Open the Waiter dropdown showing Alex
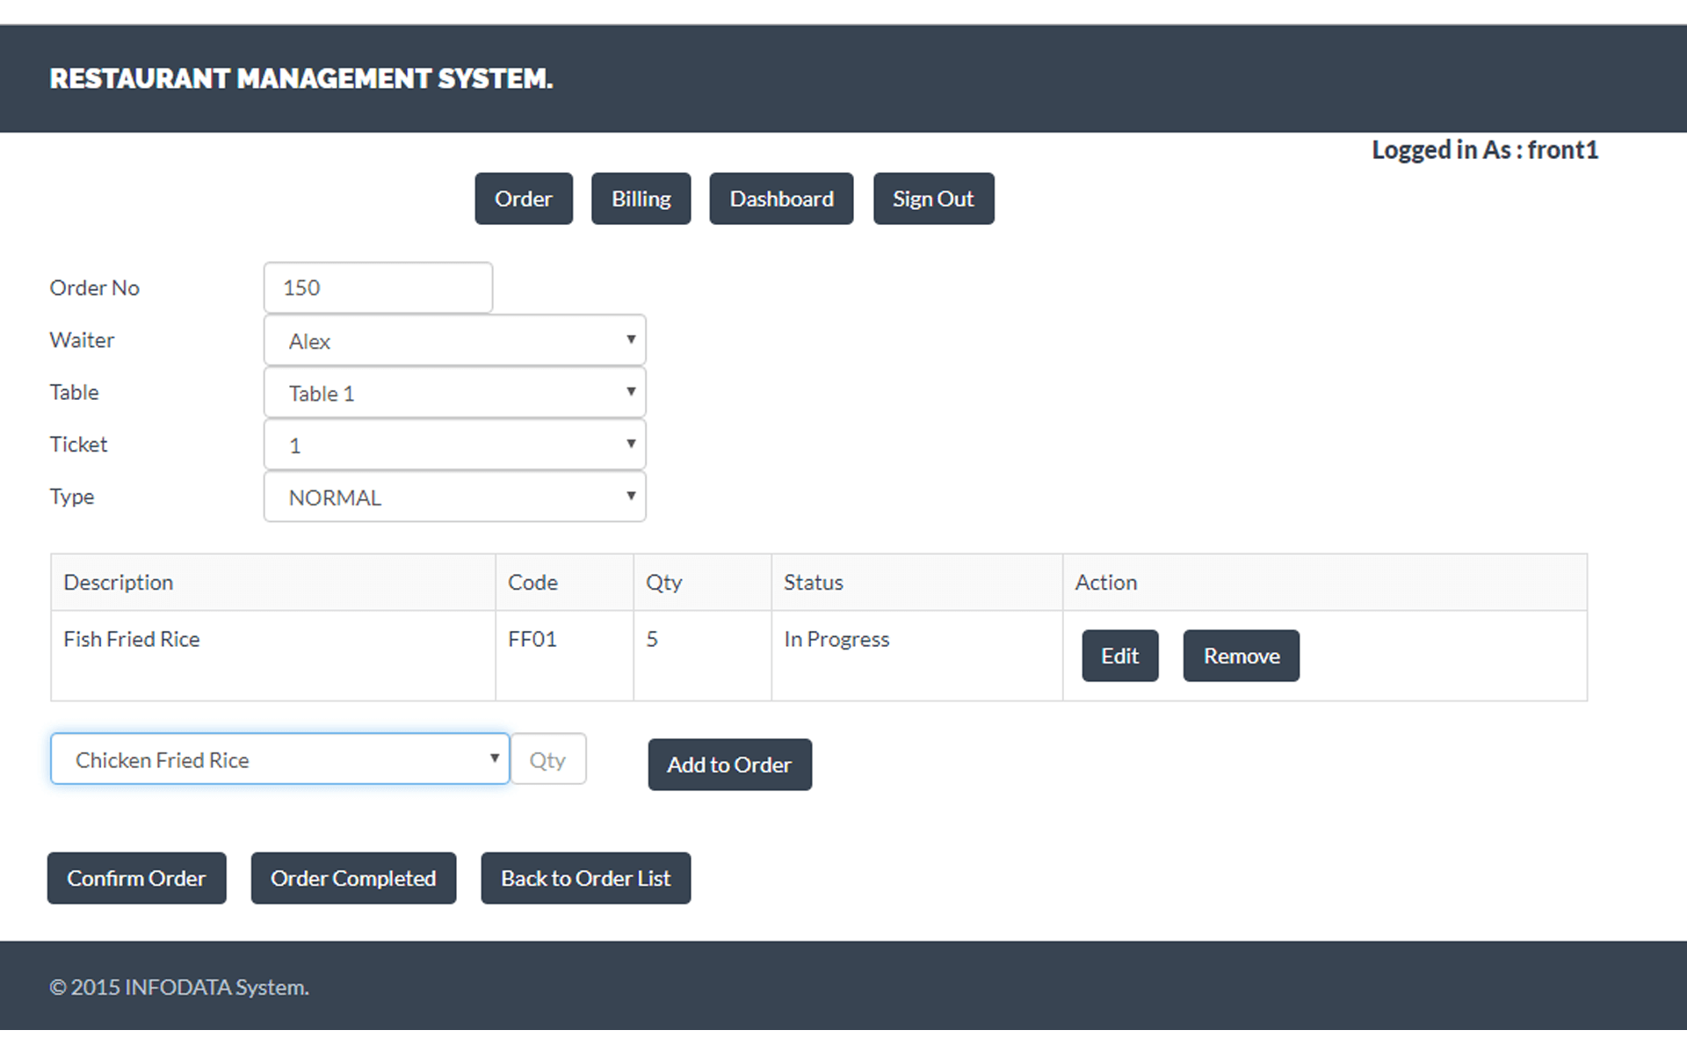Image resolution: width=1687 pixels, height=1052 pixels. [x=454, y=340]
